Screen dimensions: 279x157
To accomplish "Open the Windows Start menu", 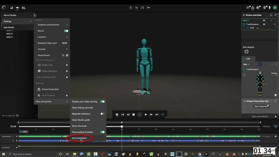I will pyautogui.click(x=3, y=154).
